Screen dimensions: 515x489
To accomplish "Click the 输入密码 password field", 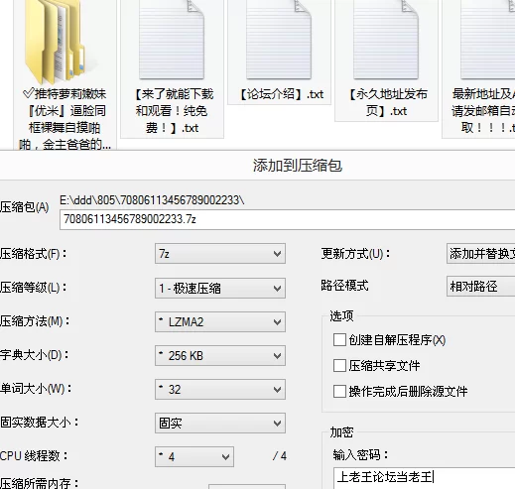I will 424,478.
